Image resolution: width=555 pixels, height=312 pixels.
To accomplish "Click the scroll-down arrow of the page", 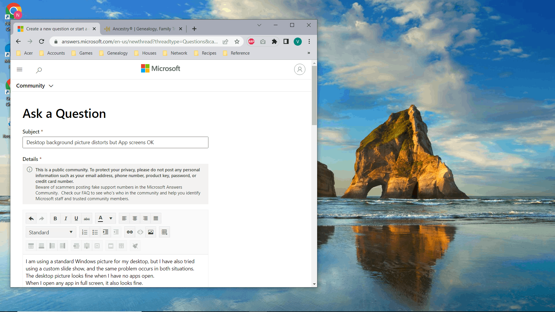I will [314, 284].
